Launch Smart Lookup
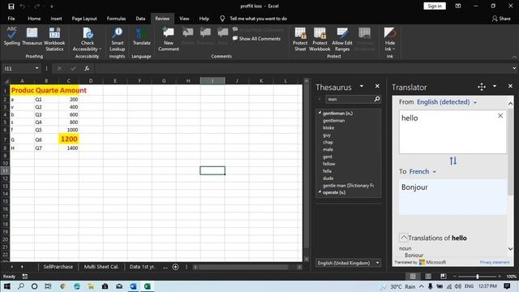 coord(117,39)
